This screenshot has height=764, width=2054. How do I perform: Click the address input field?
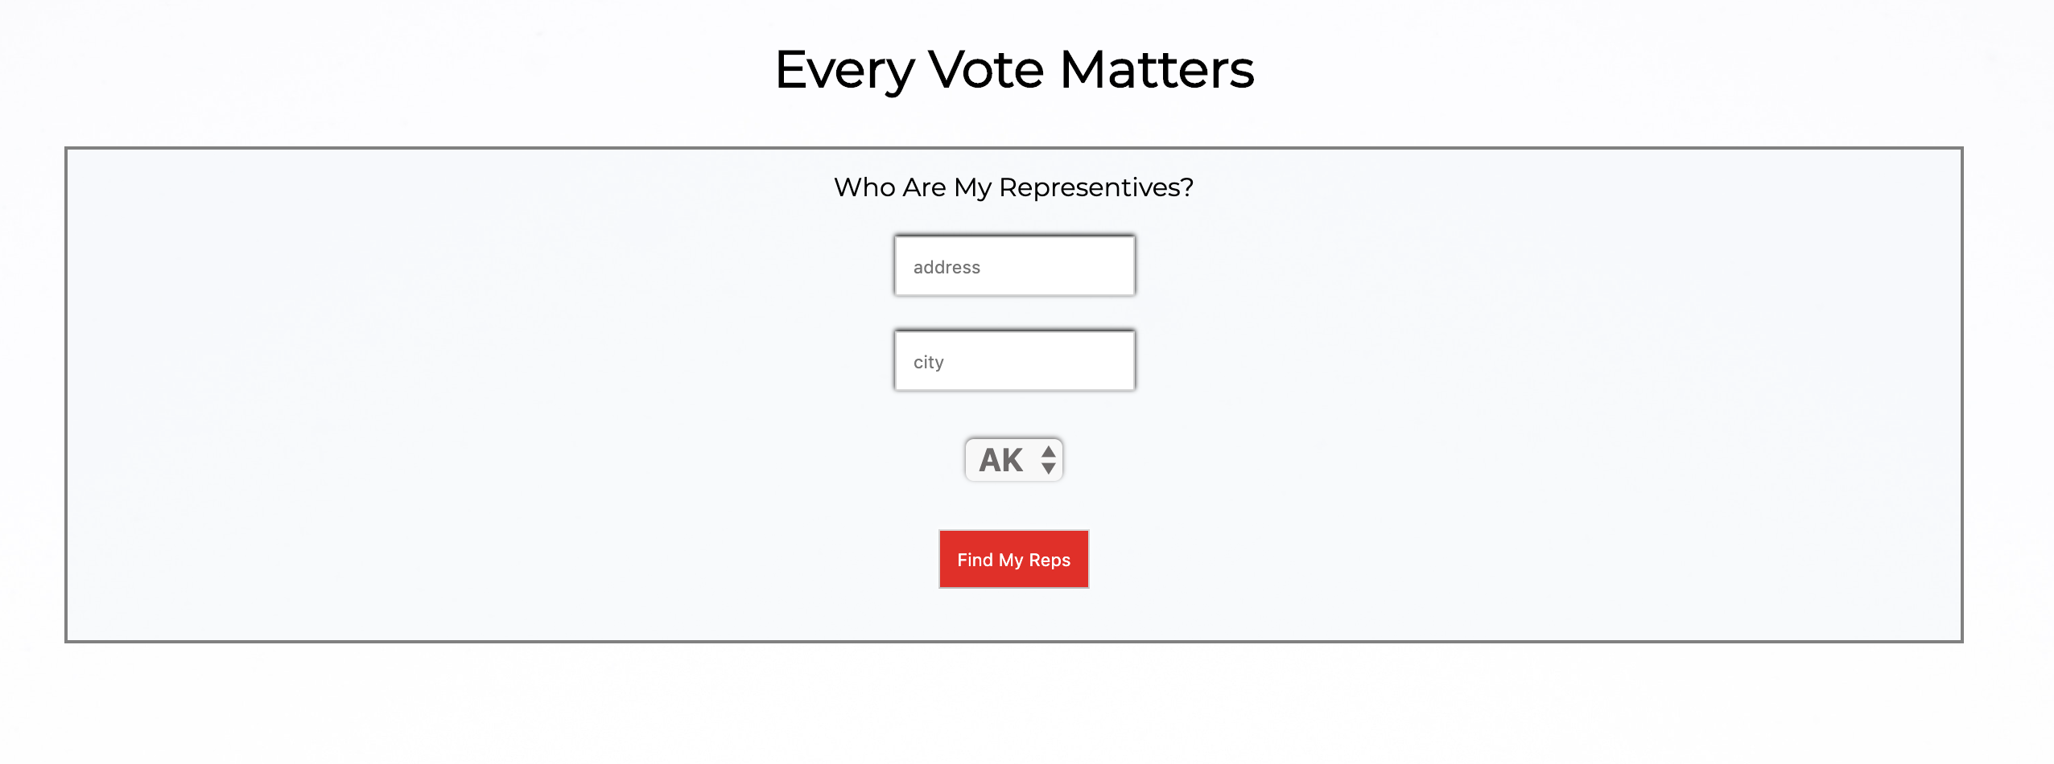pyautogui.click(x=1014, y=266)
